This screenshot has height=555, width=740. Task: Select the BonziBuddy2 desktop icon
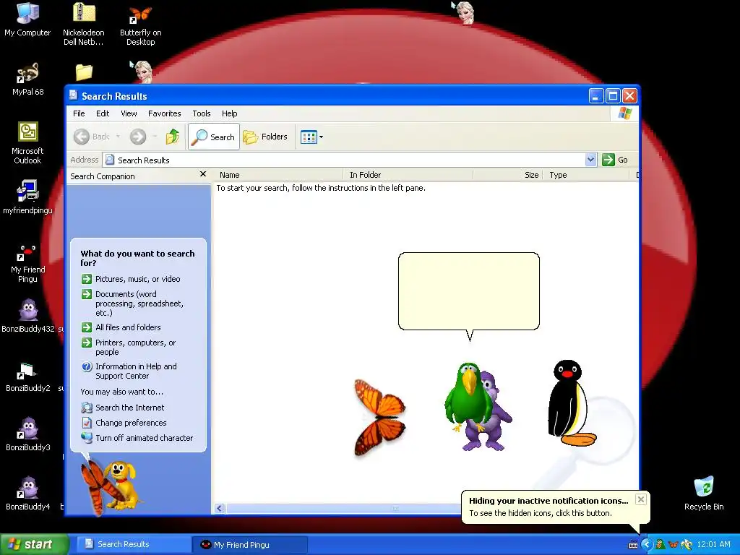tap(28, 377)
